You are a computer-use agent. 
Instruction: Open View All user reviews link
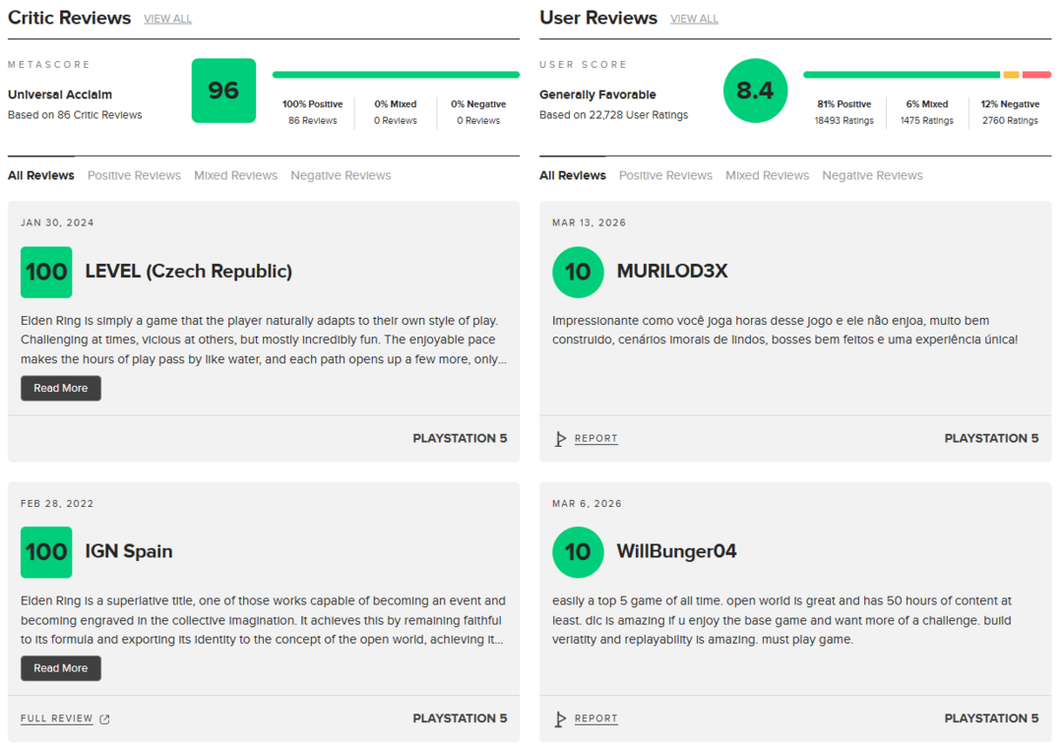coord(694,19)
